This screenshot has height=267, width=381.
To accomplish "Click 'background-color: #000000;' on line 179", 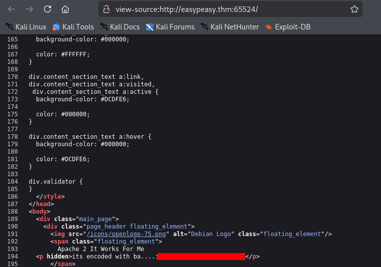I will pyautogui.click(x=82, y=144).
